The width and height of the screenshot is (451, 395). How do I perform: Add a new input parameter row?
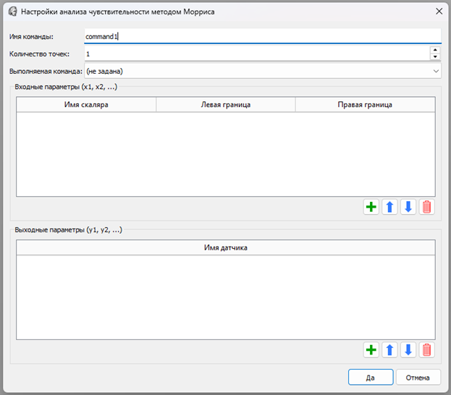click(371, 208)
